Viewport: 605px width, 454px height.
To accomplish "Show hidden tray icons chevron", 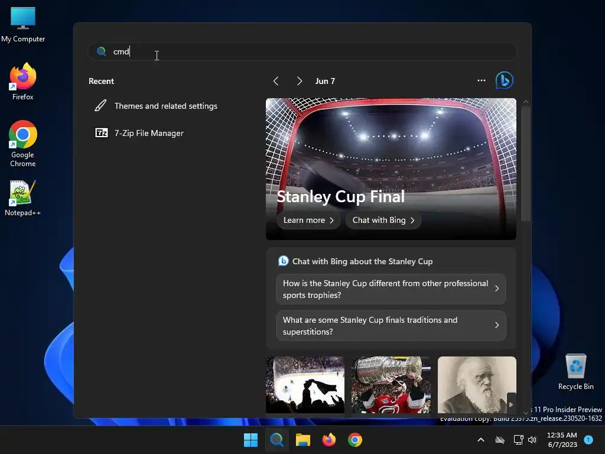I will point(481,440).
